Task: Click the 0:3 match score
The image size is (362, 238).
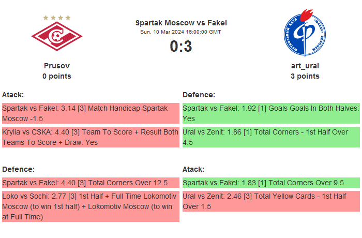Action: coord(181,47)
